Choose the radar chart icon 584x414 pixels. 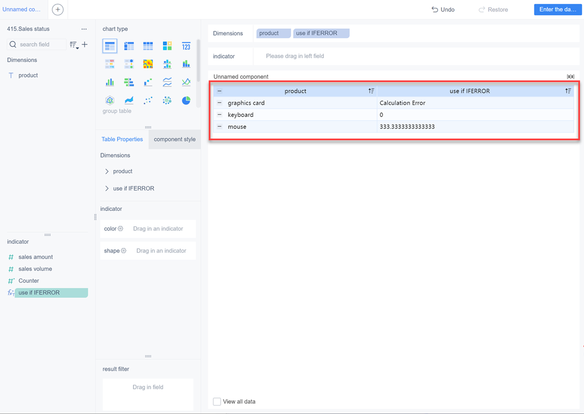(110, 100)
